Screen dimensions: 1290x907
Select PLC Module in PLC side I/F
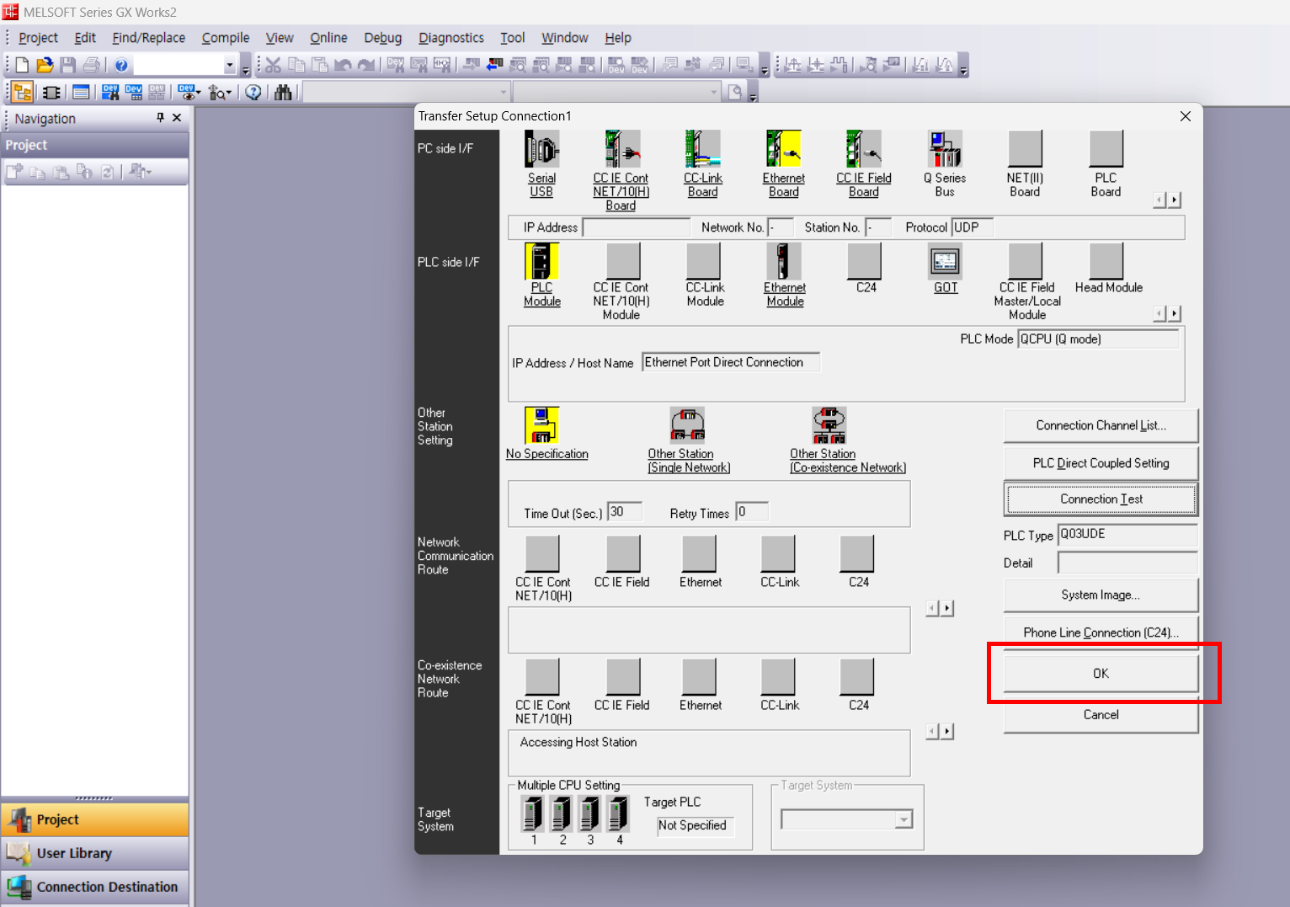coord(541,261)
